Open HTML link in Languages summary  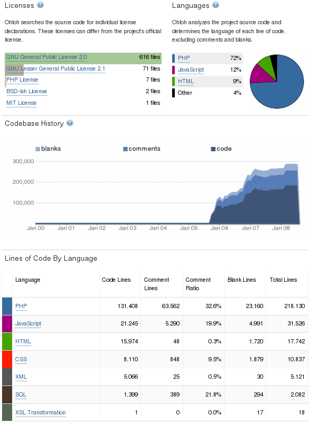point(186,81)
